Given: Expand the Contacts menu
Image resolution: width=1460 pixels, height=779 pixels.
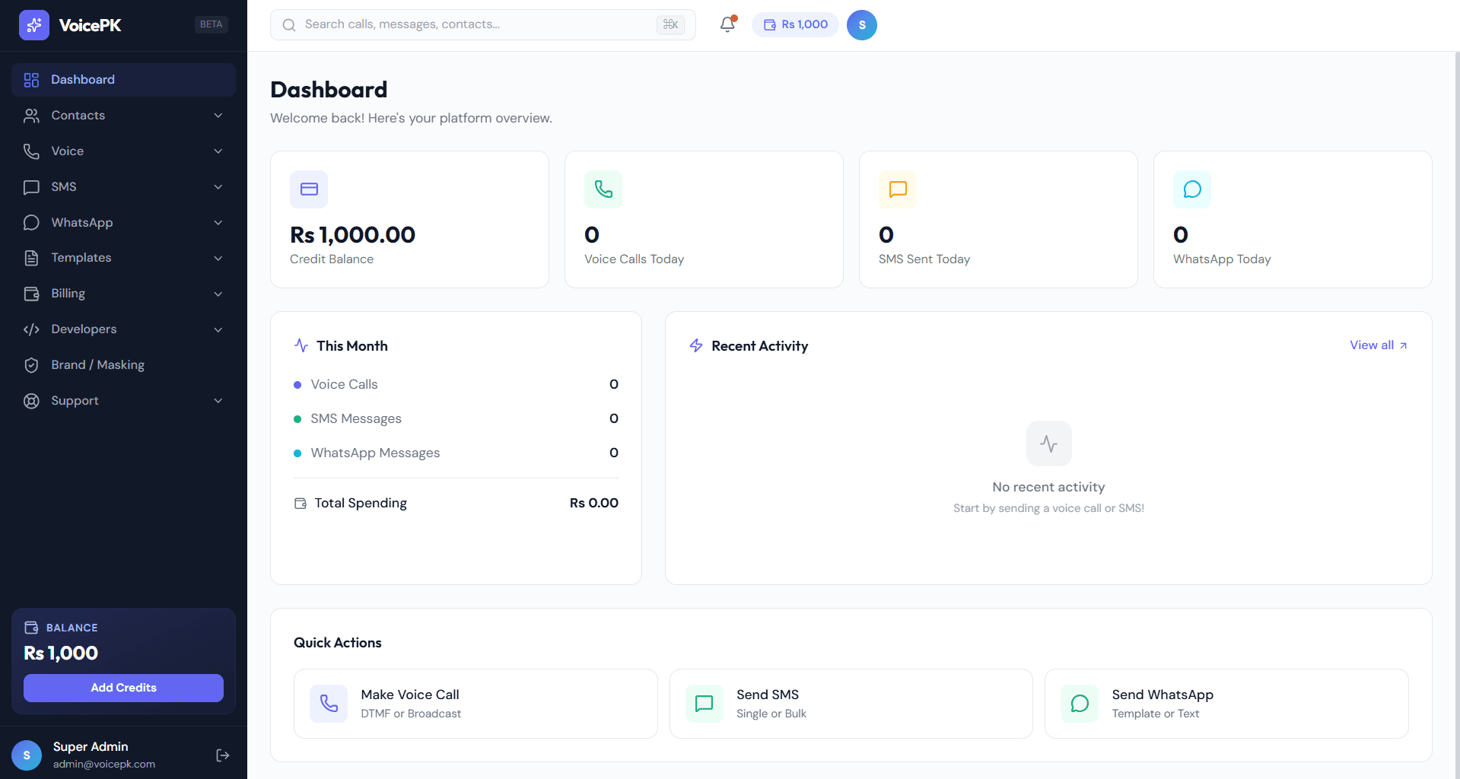Looking at the screenshot, I should [x=123, y=115].
